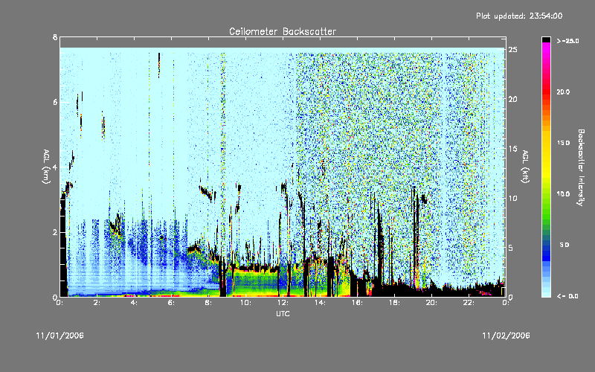
Task: Select the "2:" UTC hour tick label
Action: (97, 303)
